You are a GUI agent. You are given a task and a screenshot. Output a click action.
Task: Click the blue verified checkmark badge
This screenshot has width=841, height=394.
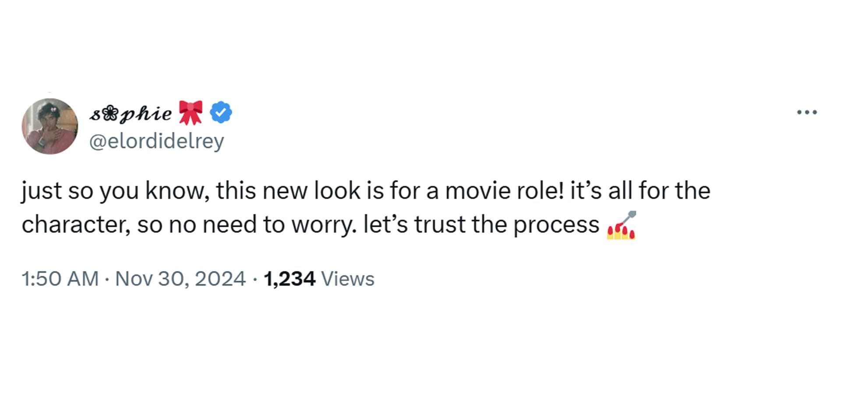click(x=221, y=113)
